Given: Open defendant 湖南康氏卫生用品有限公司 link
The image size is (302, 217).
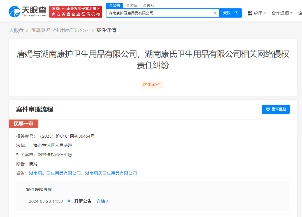Looking at the screenshot, I should coord(111,173).
